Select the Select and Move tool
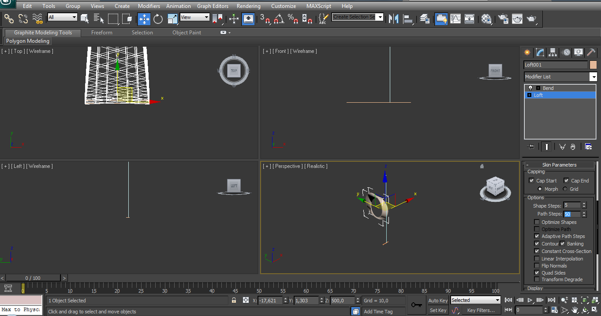The image size is (601, 316). pyautogui.click(x=144, y=19)
